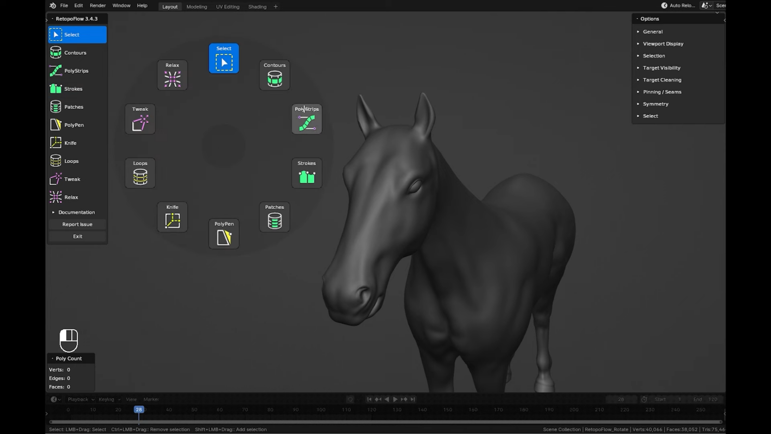Expand the Documentation section in the sidebar
The image size is (771, 434).
click(76, 212)
